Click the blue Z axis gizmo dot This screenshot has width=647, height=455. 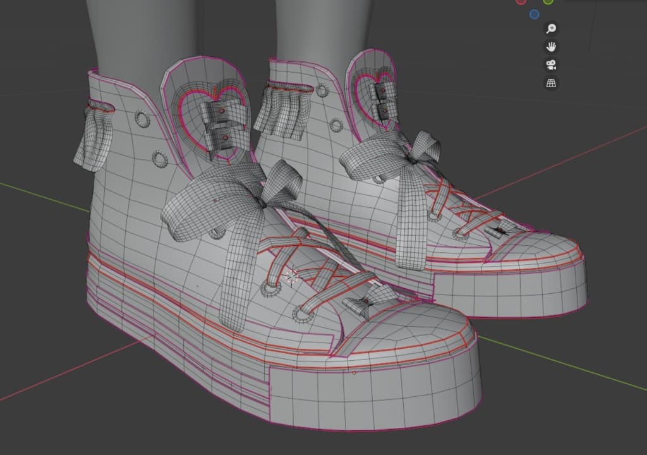point(535,14)
